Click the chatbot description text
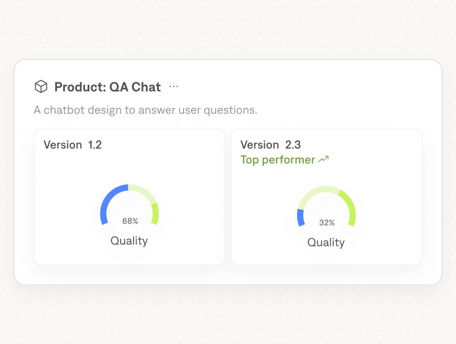The image size is (456, 344). [x=145, y=110]
